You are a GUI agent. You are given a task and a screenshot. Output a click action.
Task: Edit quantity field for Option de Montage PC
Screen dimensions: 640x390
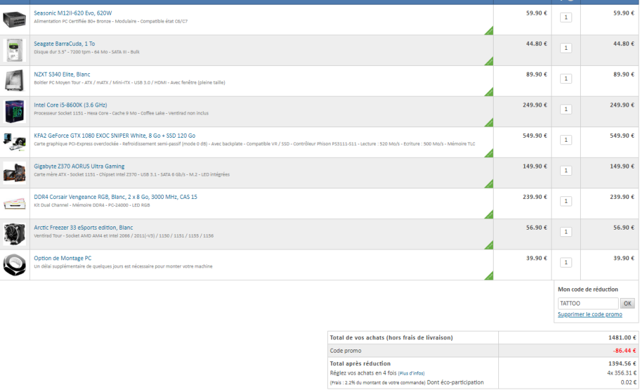[x=565, y=262]
